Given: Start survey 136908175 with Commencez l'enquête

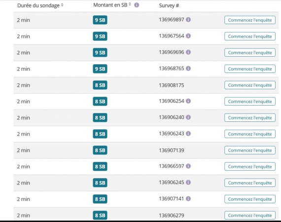Looking at the screenshot, I should 250,85.
